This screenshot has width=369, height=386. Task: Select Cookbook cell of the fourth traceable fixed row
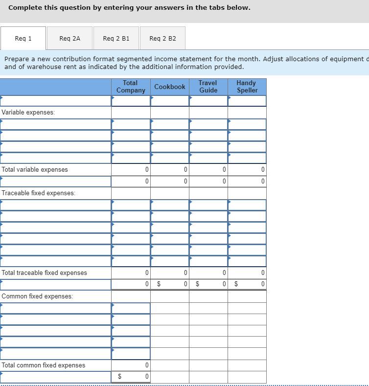pyautogui.click(x=170, y=239)
